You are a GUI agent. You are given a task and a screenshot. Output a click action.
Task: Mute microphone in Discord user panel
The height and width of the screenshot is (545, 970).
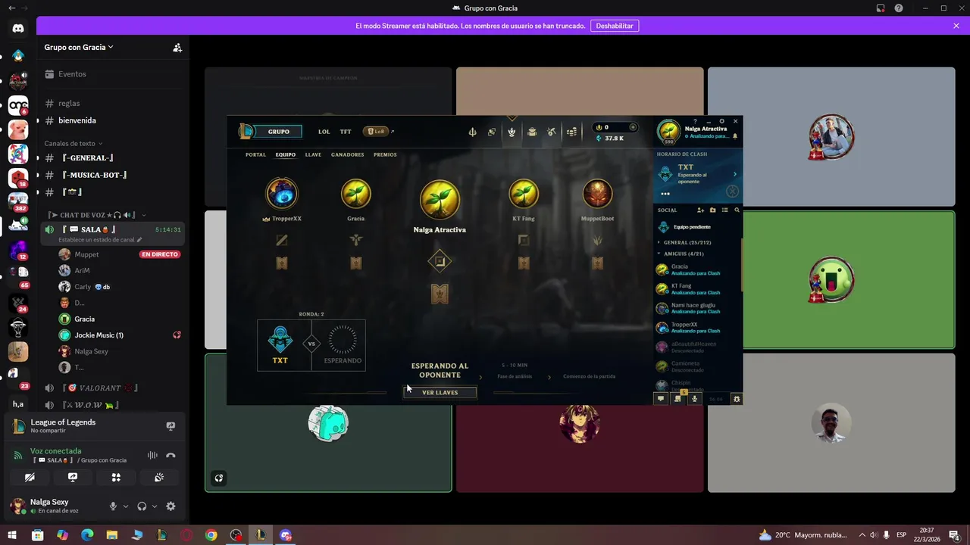(113, 506)
